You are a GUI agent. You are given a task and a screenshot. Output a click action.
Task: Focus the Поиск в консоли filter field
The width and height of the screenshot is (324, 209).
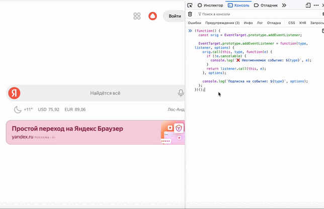click(x=257, y=14)
